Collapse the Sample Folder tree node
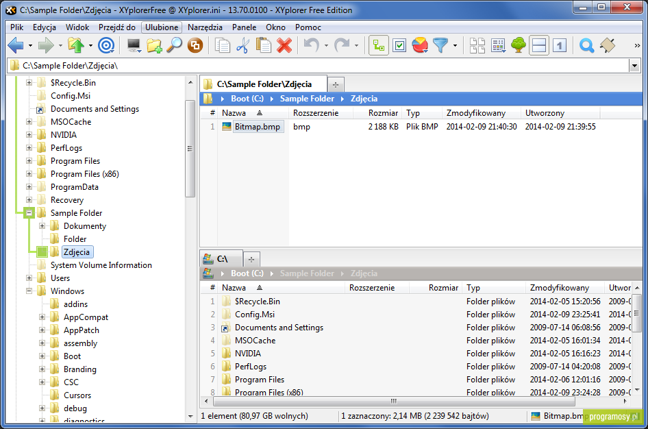The height and width of the screenshot is (429, 648). [29, 213]
